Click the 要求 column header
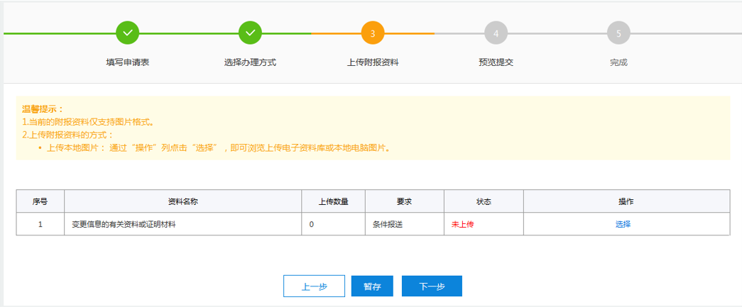 coord(405,201)
